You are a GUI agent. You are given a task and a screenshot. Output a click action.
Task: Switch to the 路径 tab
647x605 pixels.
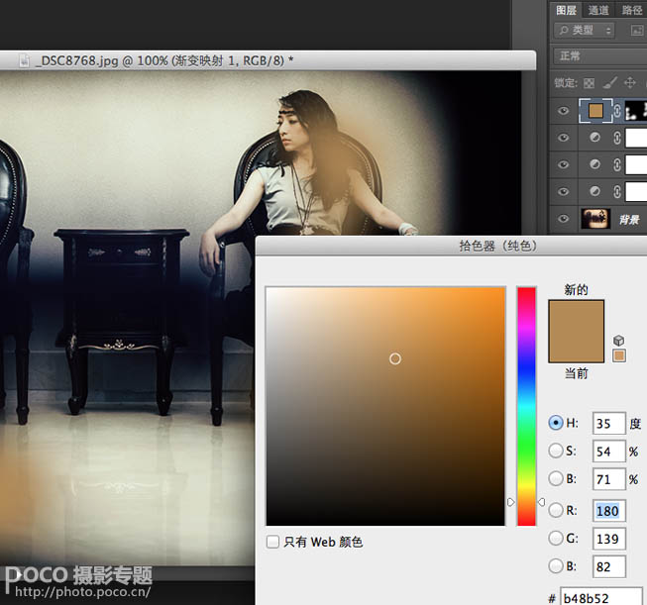point(631,10)
